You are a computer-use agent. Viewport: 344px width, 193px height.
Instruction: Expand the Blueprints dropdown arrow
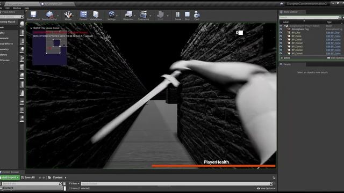135,16
